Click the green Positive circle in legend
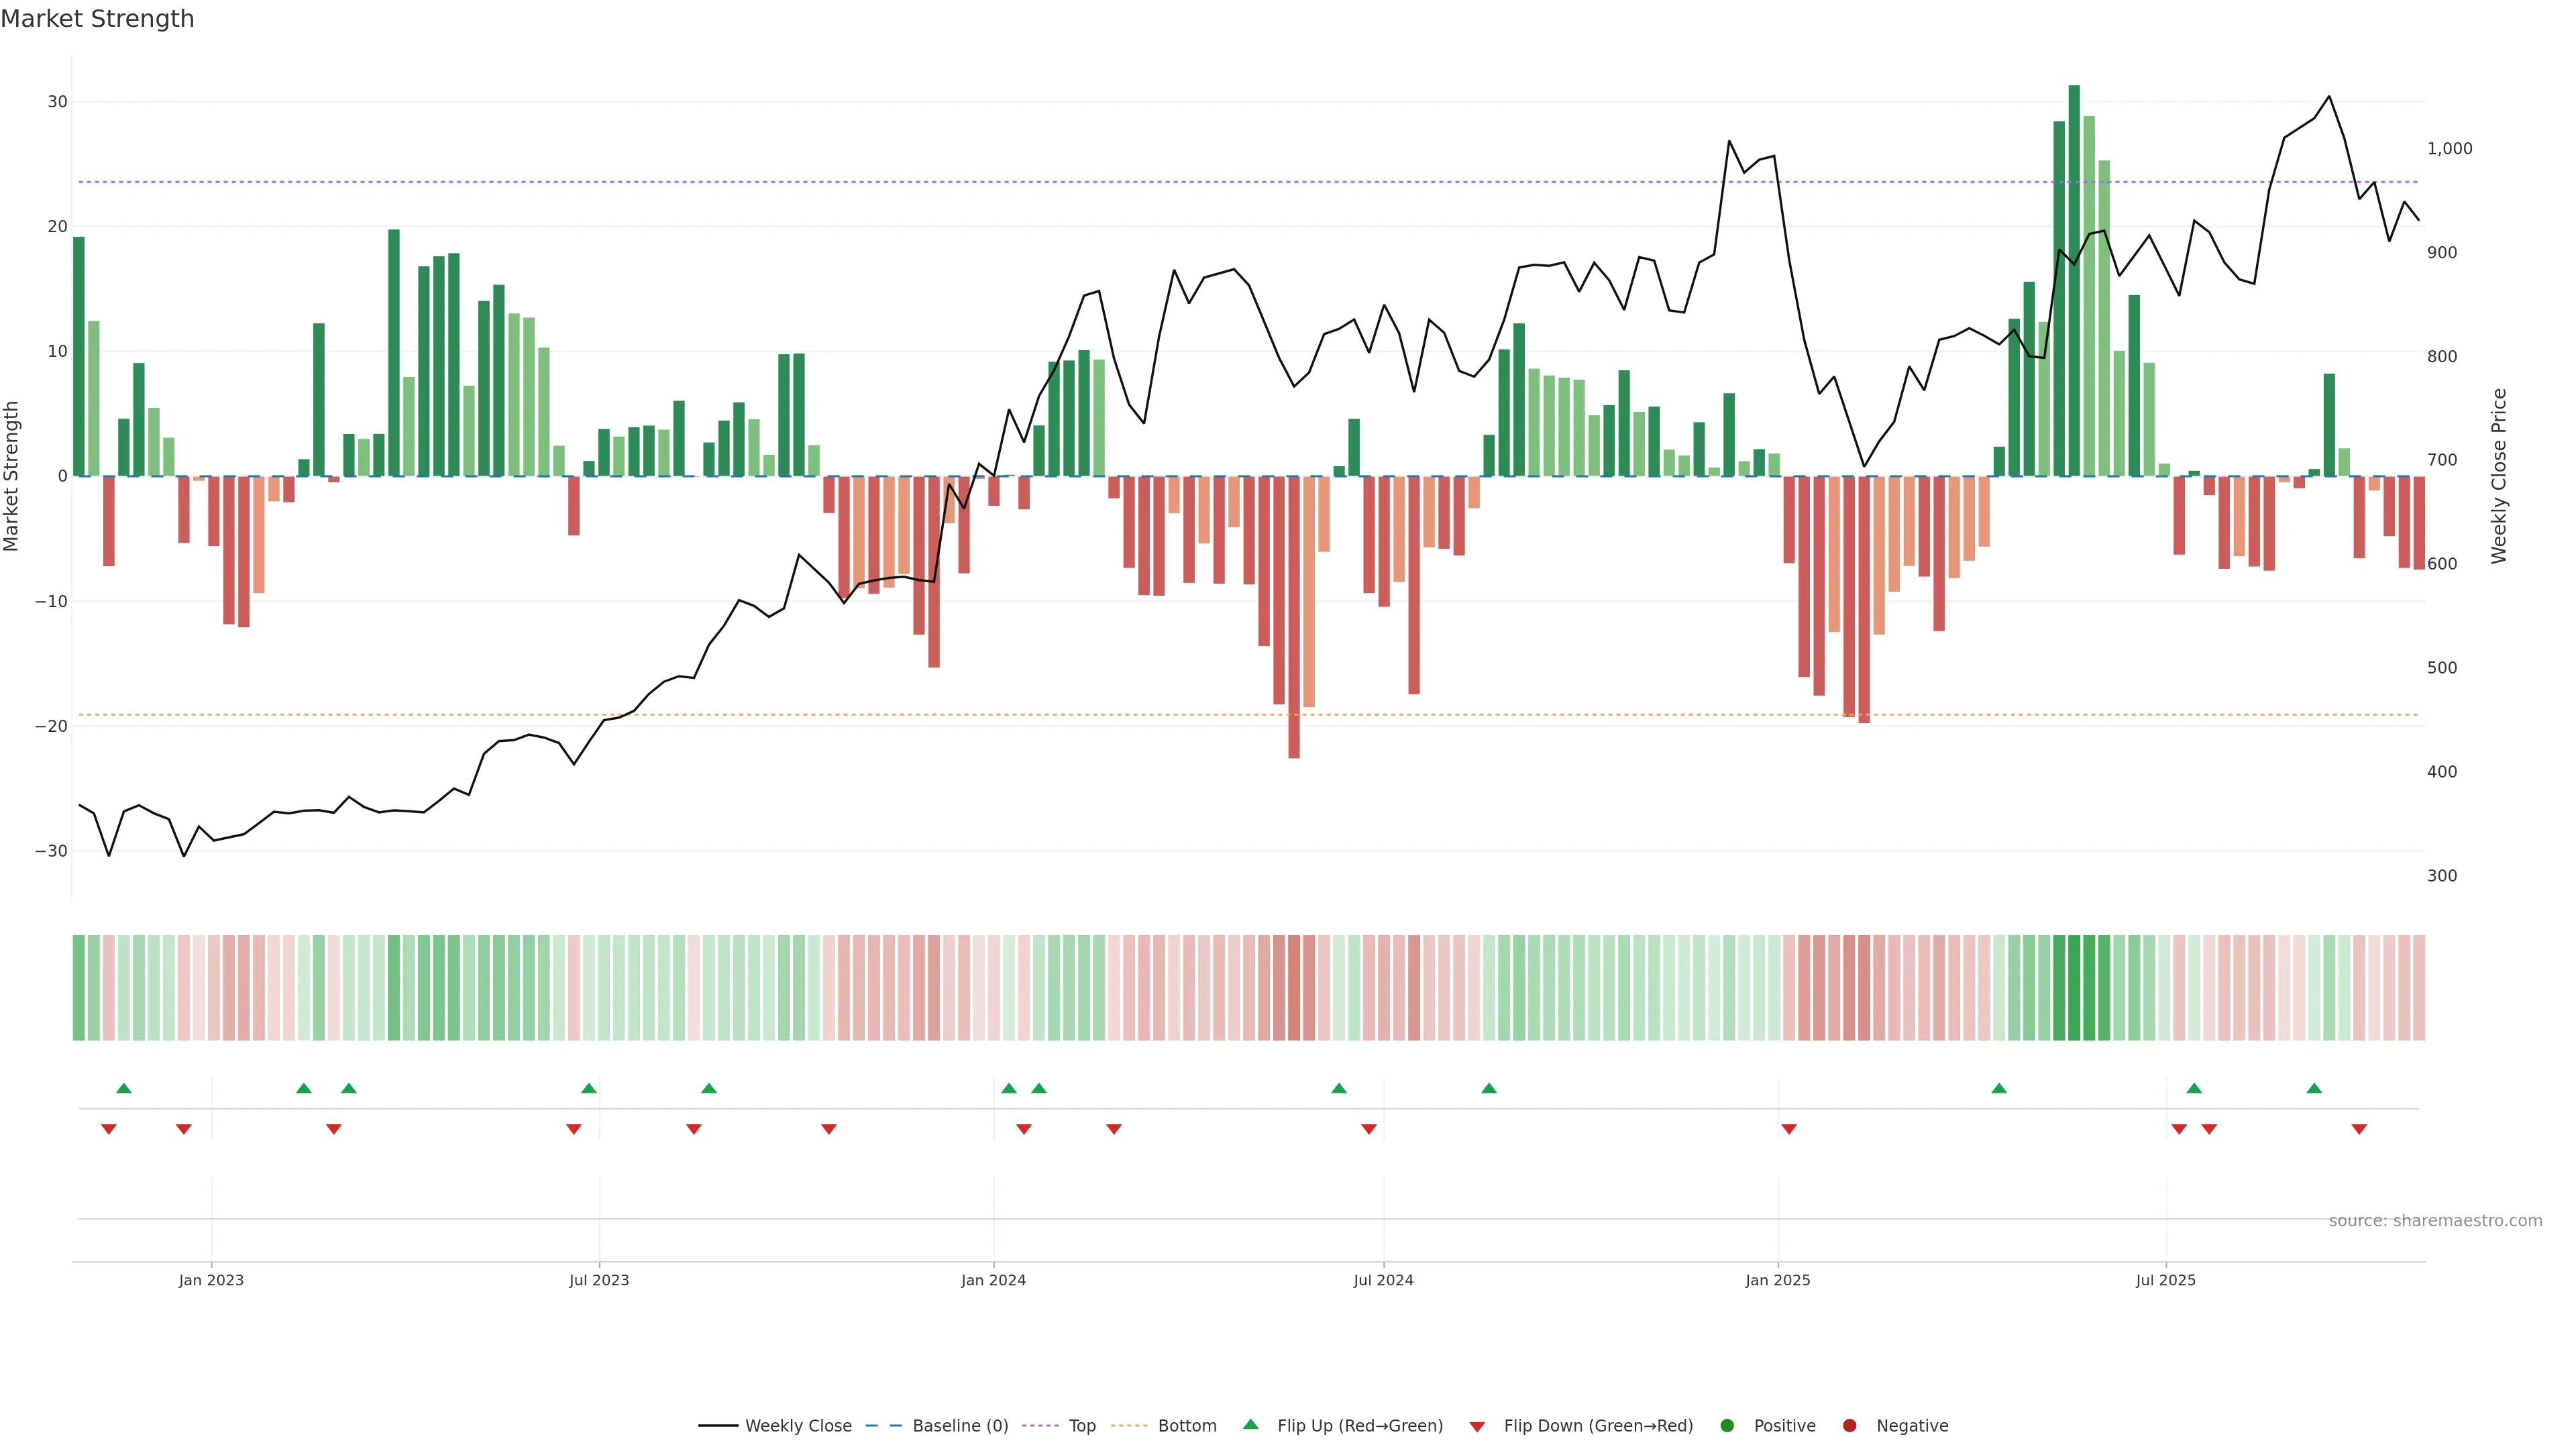 click(x=1727, y=1426)
